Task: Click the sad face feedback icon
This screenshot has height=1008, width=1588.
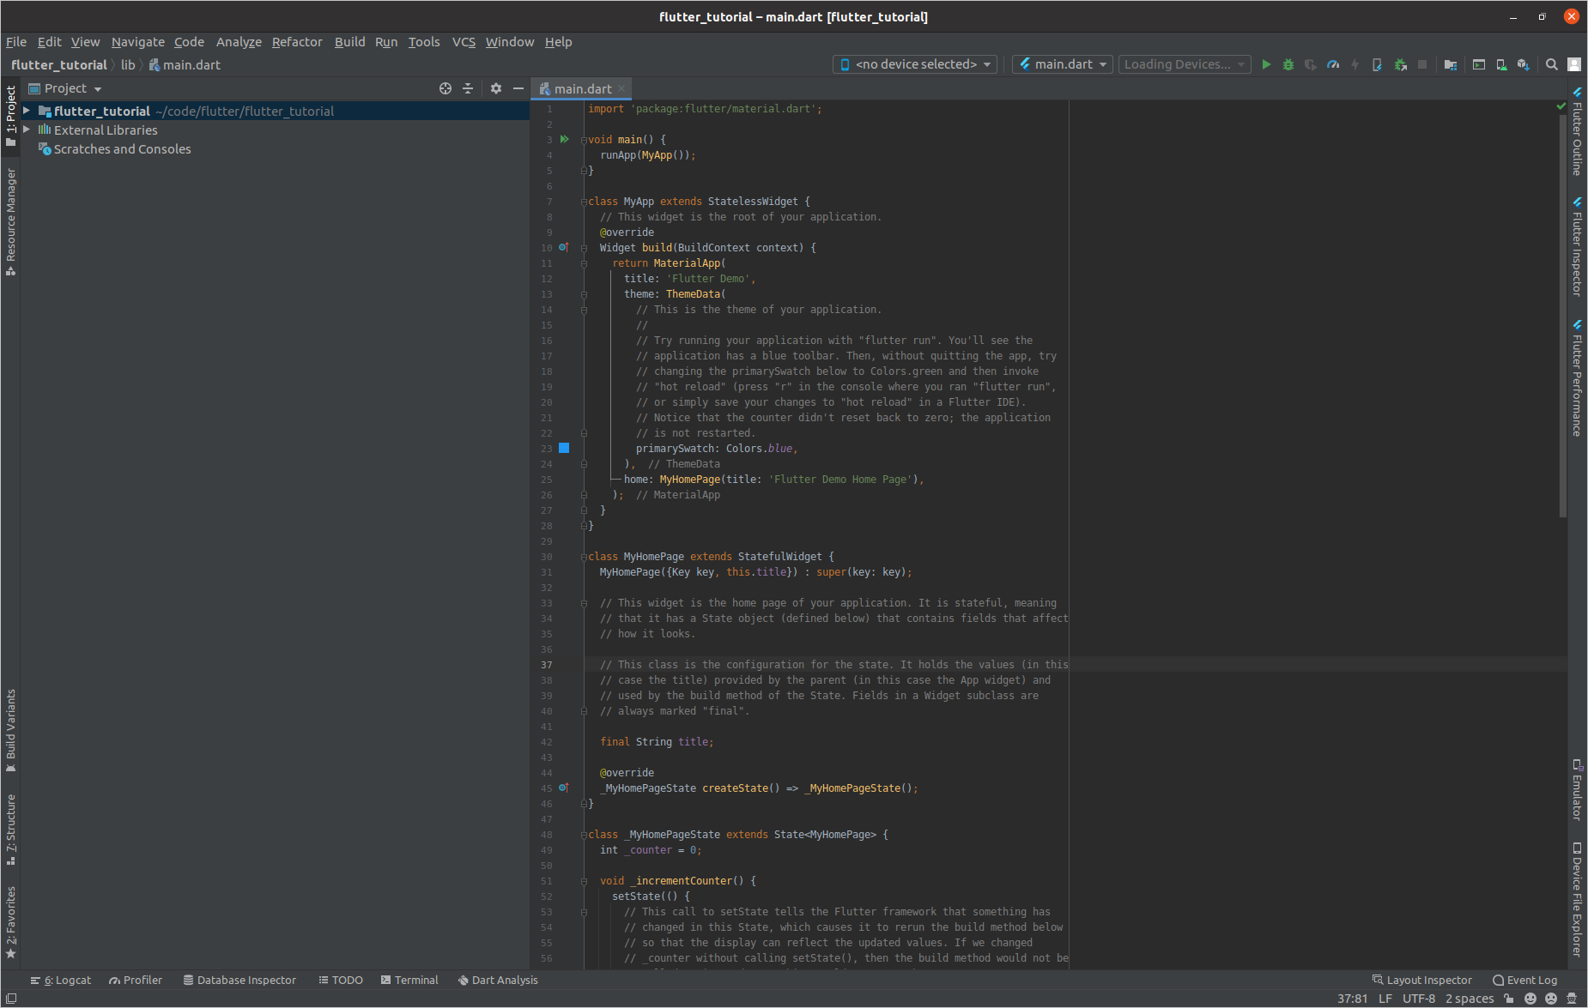Action: (1551, 999)
